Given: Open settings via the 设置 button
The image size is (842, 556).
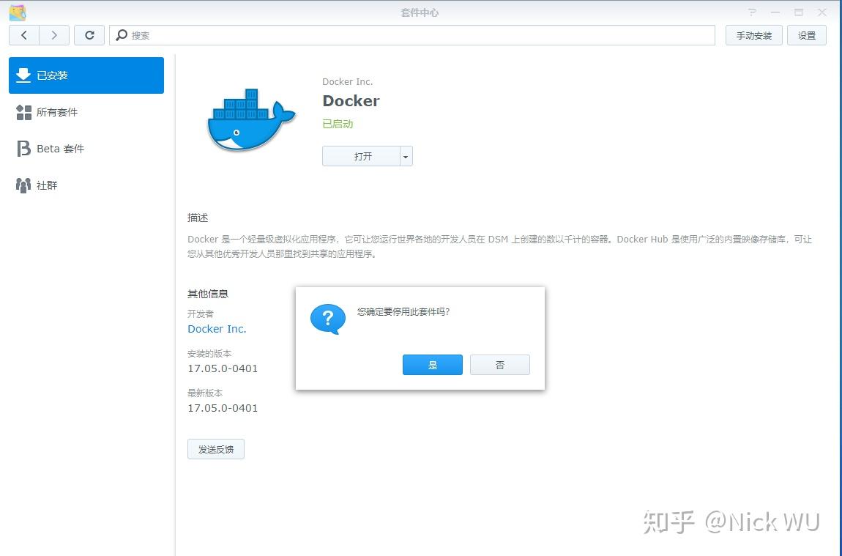Looking at the screenshot, I should coord(806,34).
